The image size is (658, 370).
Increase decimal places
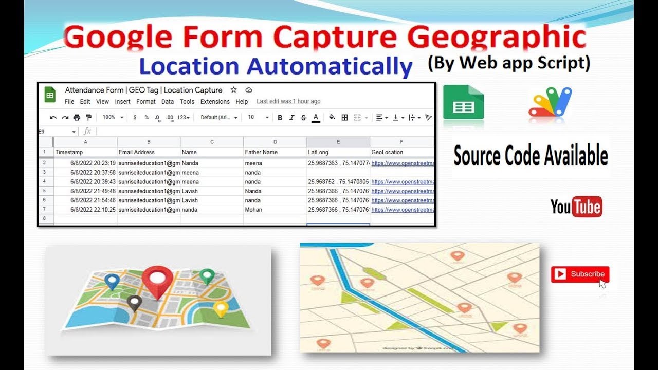coord(170,118)
